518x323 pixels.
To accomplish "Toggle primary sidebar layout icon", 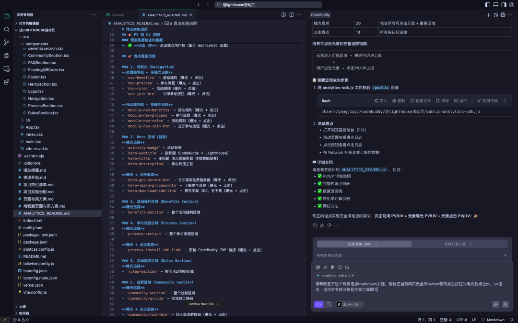I will (x=488, y=5).
